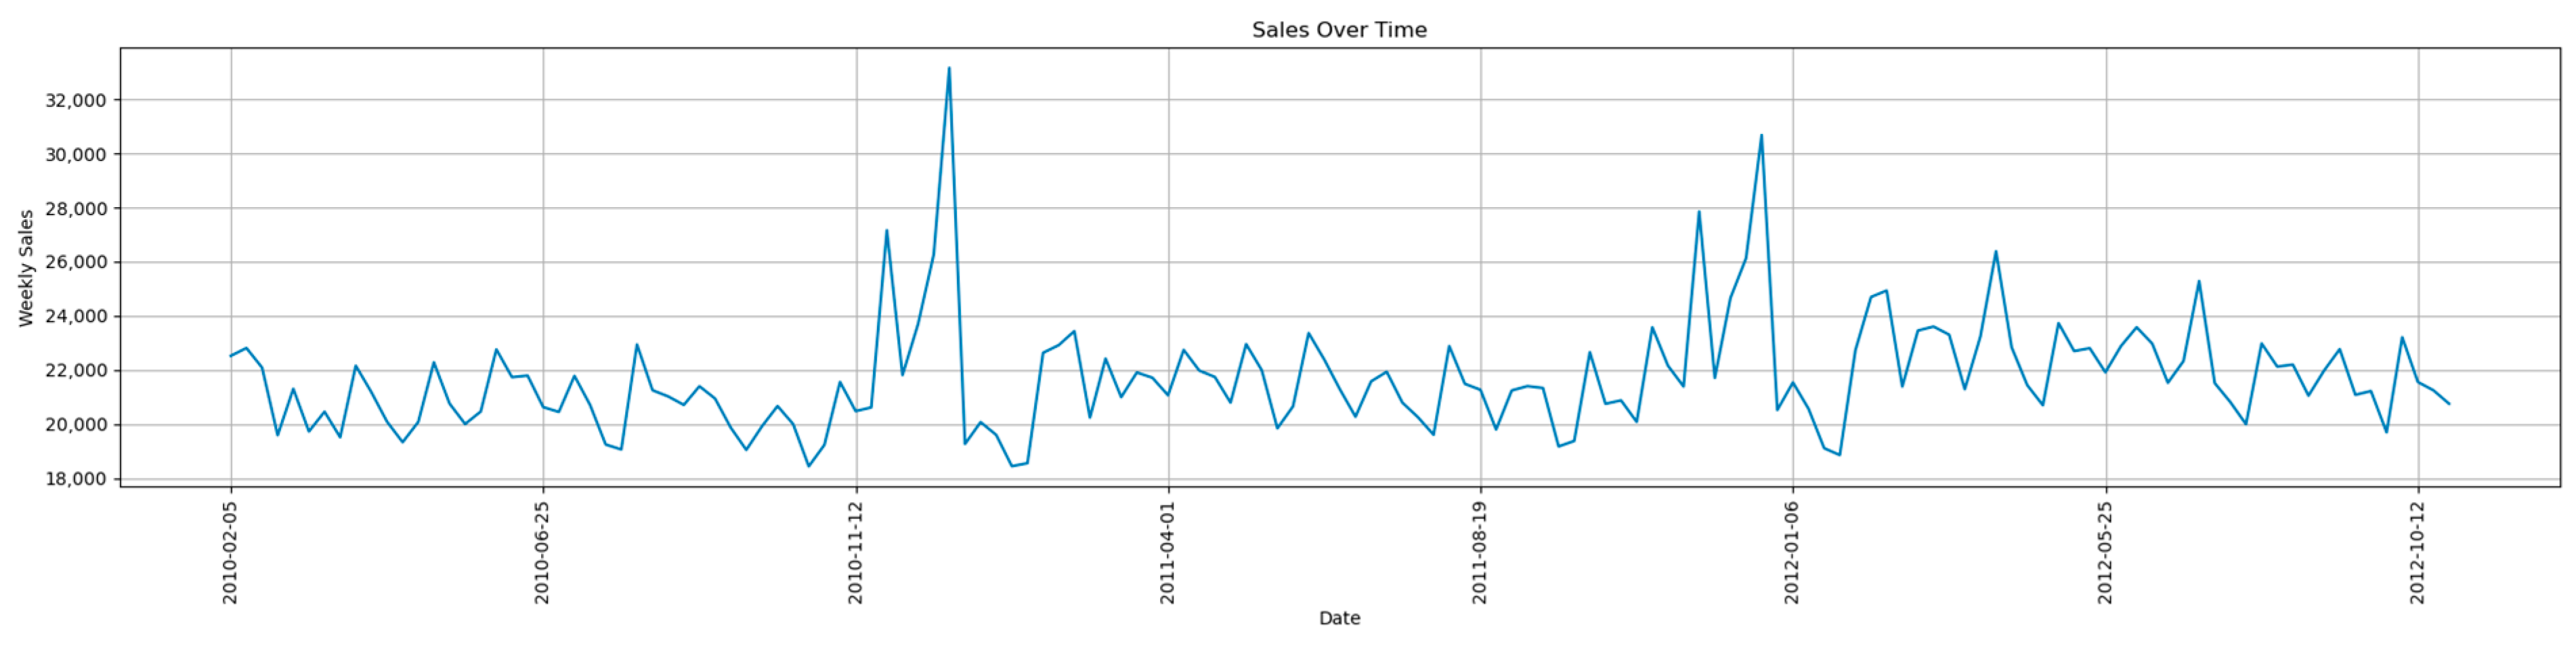
Task: Select the 2010-06-25 date tick label
Action: click(542, 552)
